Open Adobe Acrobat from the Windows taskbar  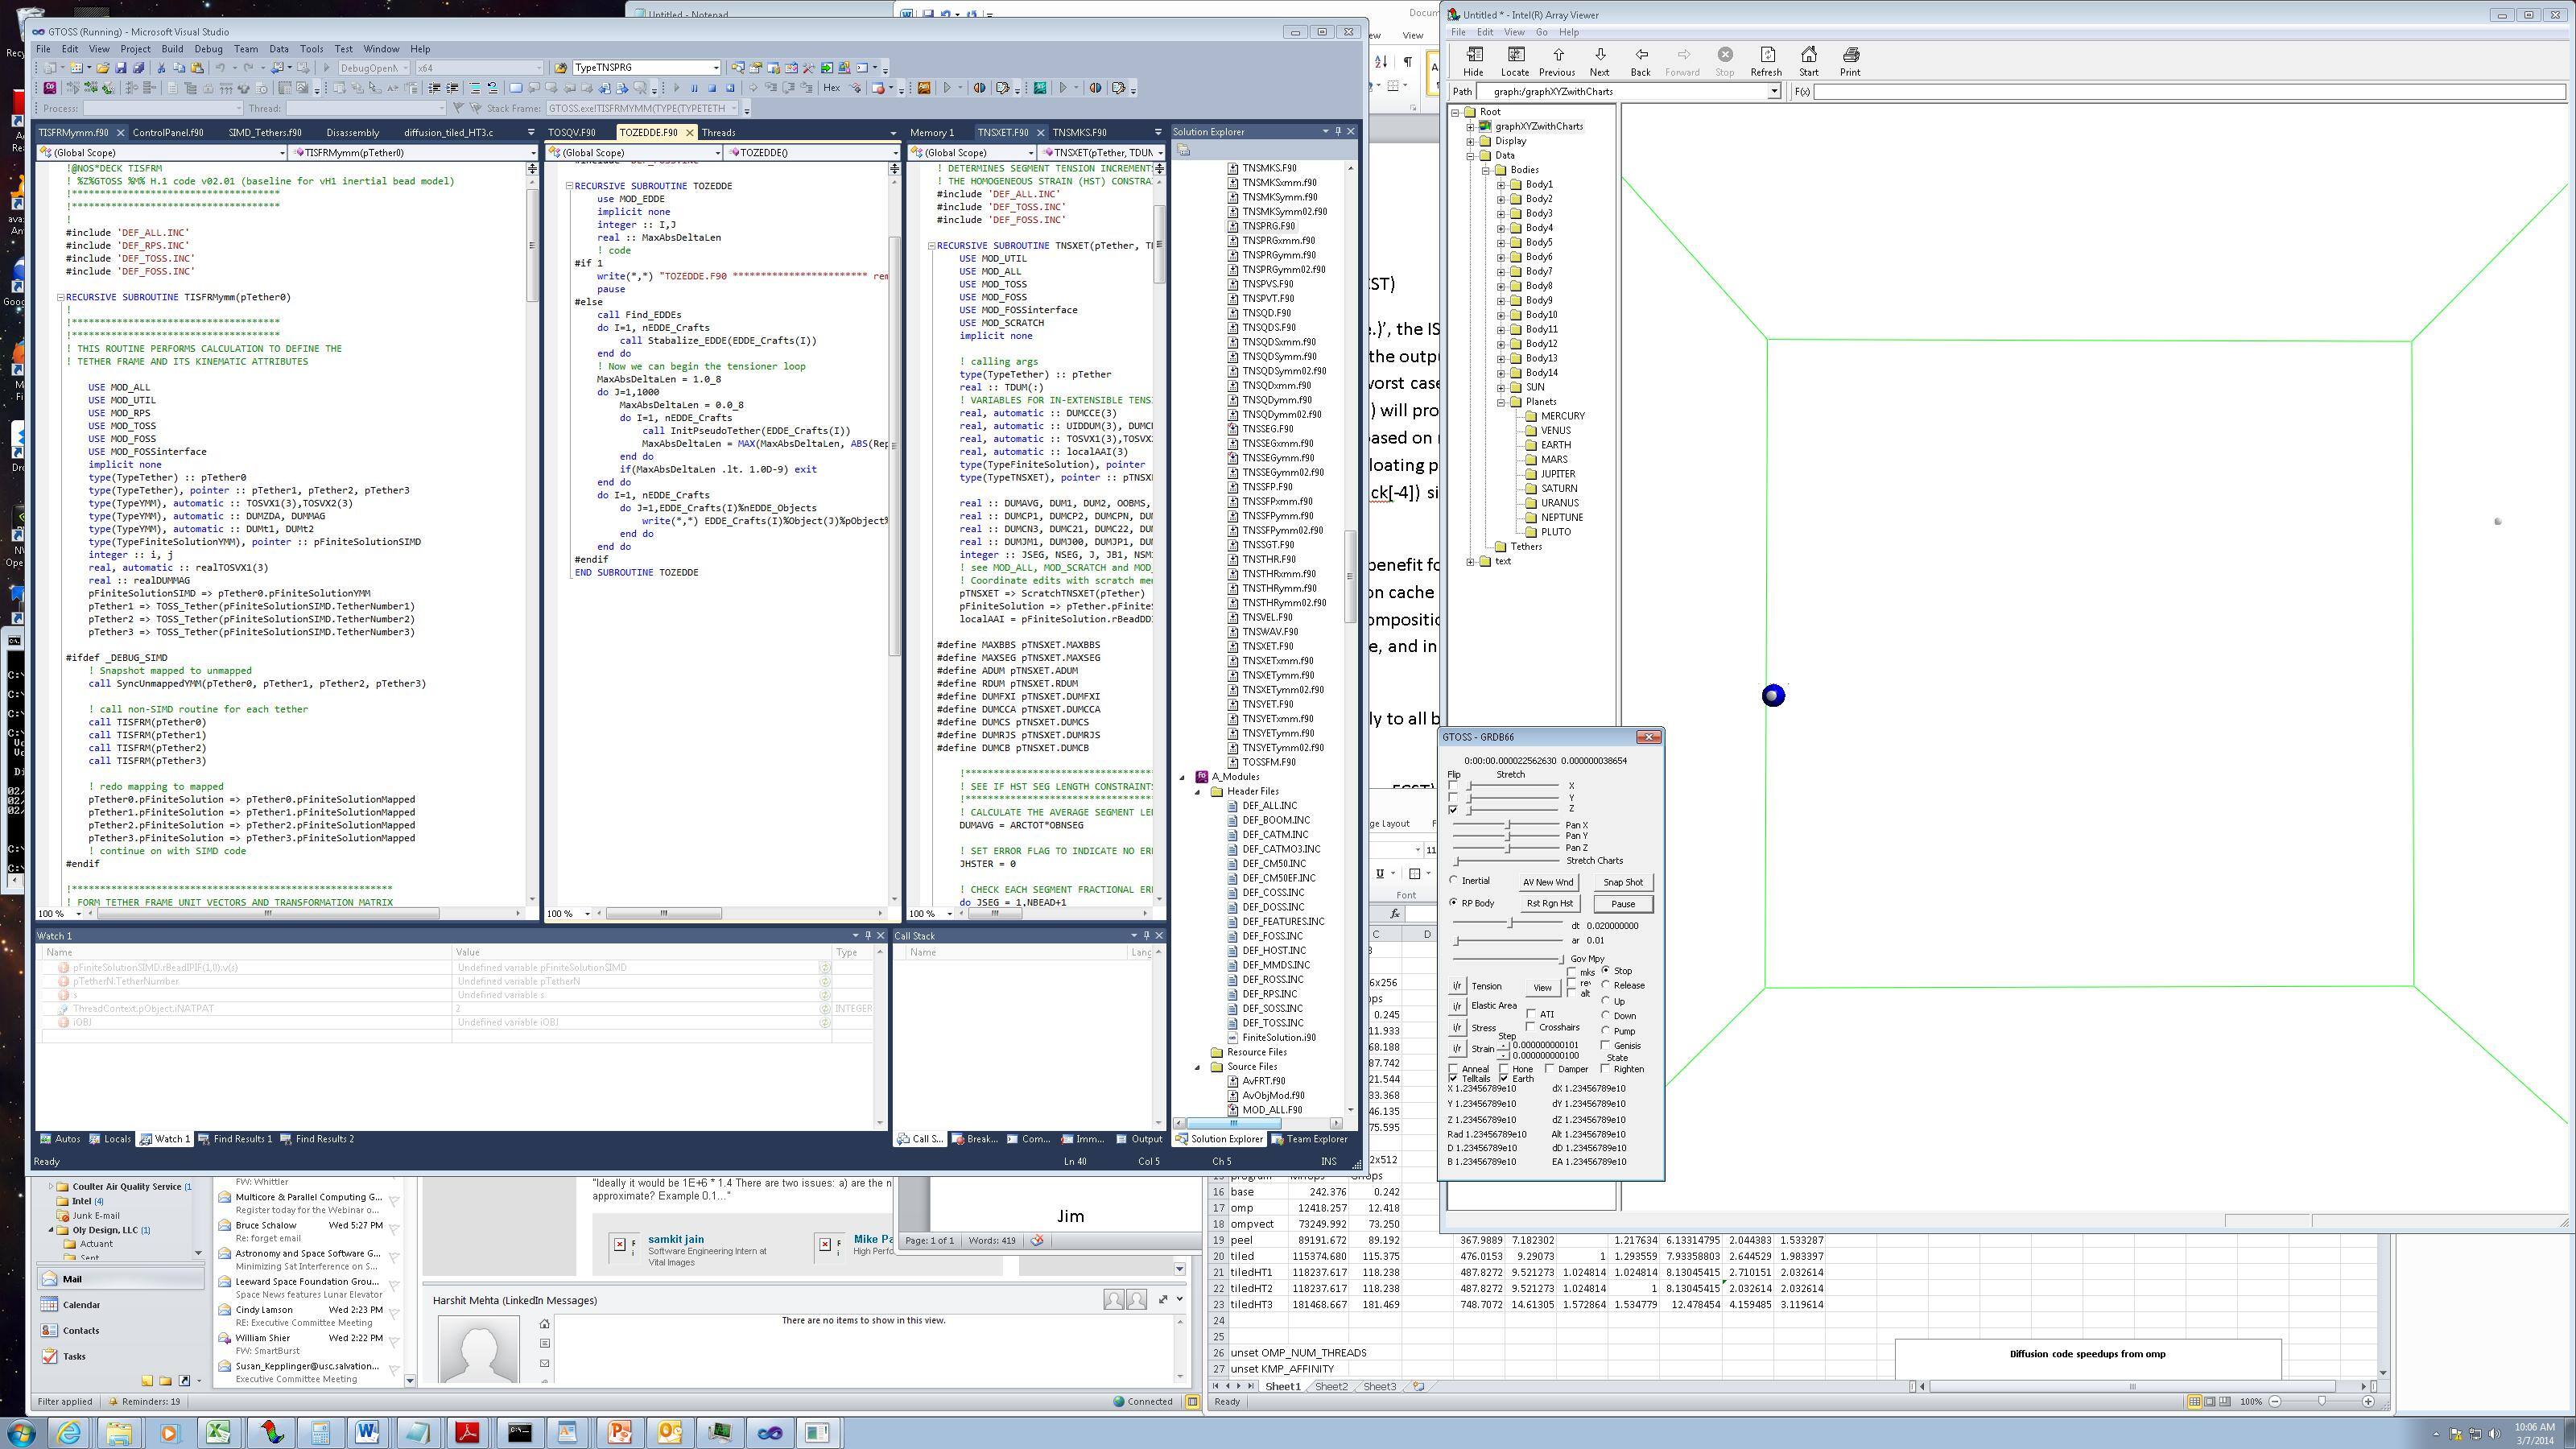(467, 1432)
